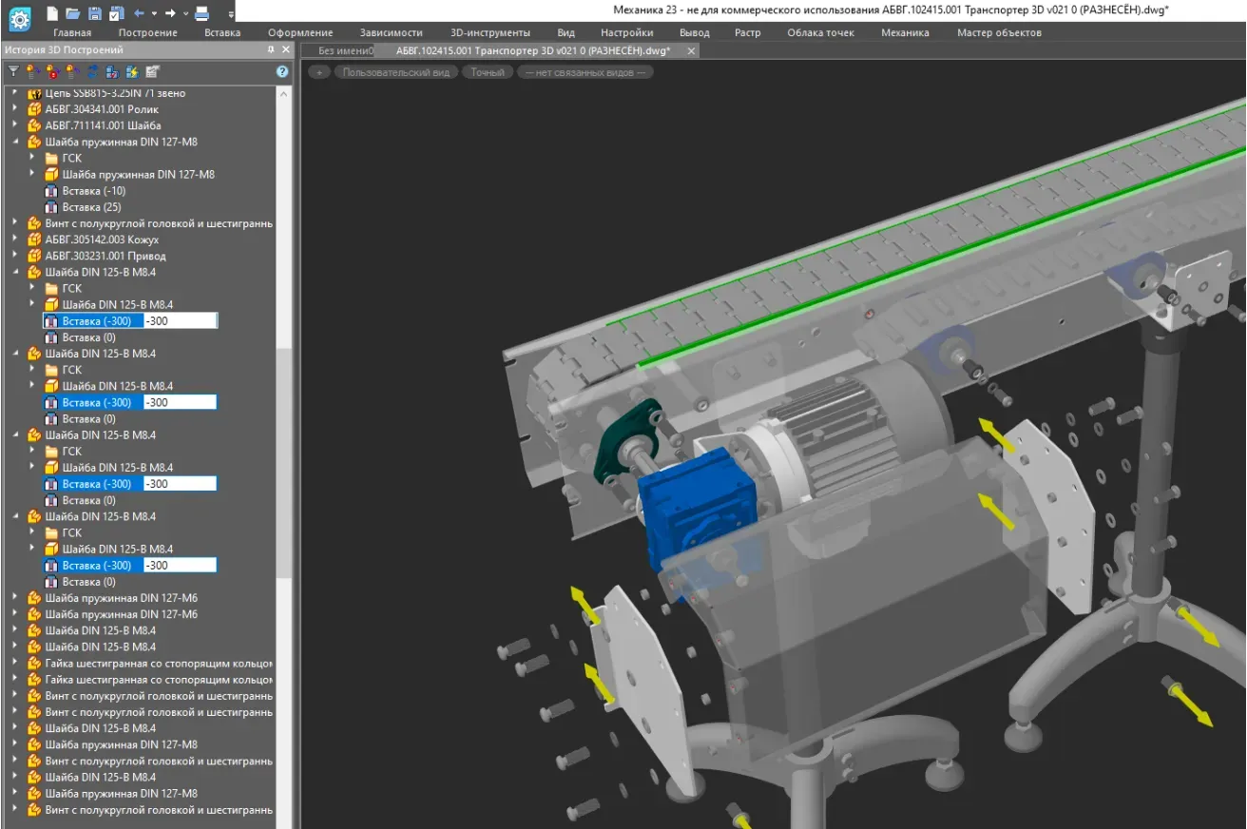Click the Пользовательский вид view button
Image resolution: width=1247 pixels, height=829 pixels.
(395, 72)
